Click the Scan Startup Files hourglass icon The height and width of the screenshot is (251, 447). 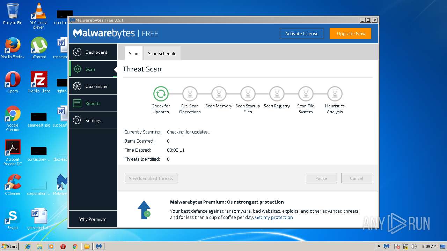248,94
